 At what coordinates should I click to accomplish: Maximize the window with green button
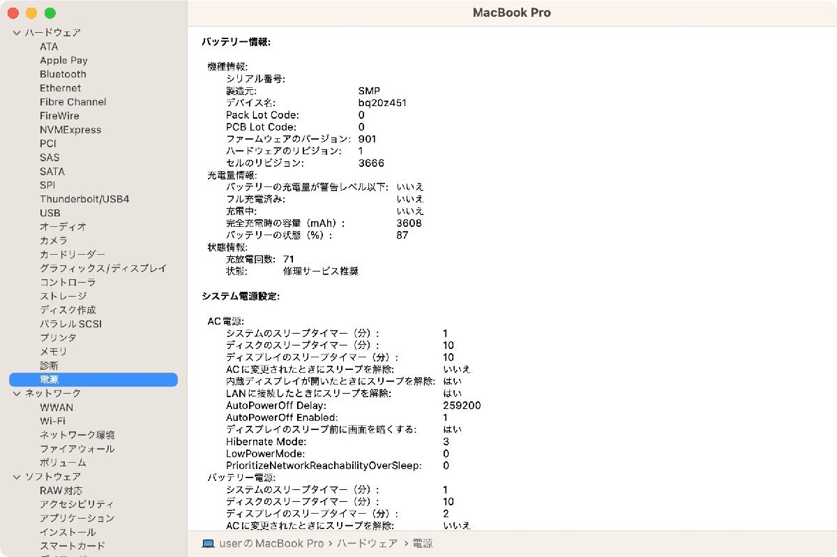click(x=50, y=13)
